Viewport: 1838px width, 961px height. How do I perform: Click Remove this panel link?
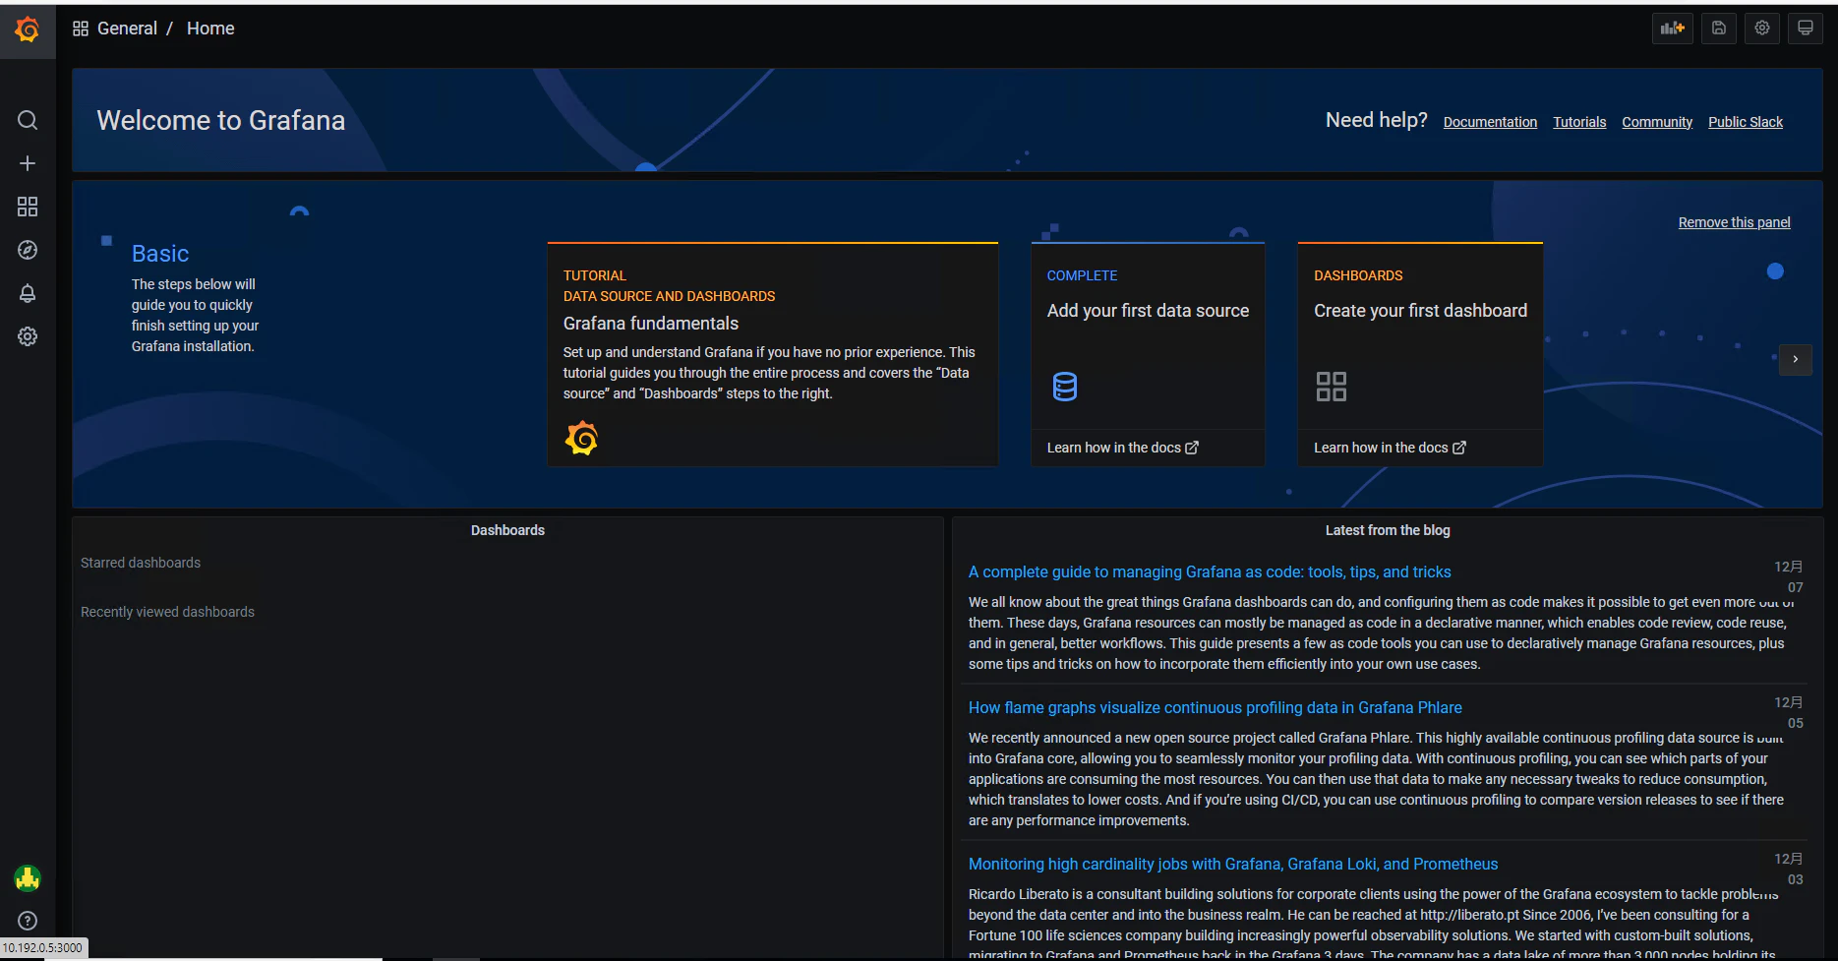[x=1734, y=222]
